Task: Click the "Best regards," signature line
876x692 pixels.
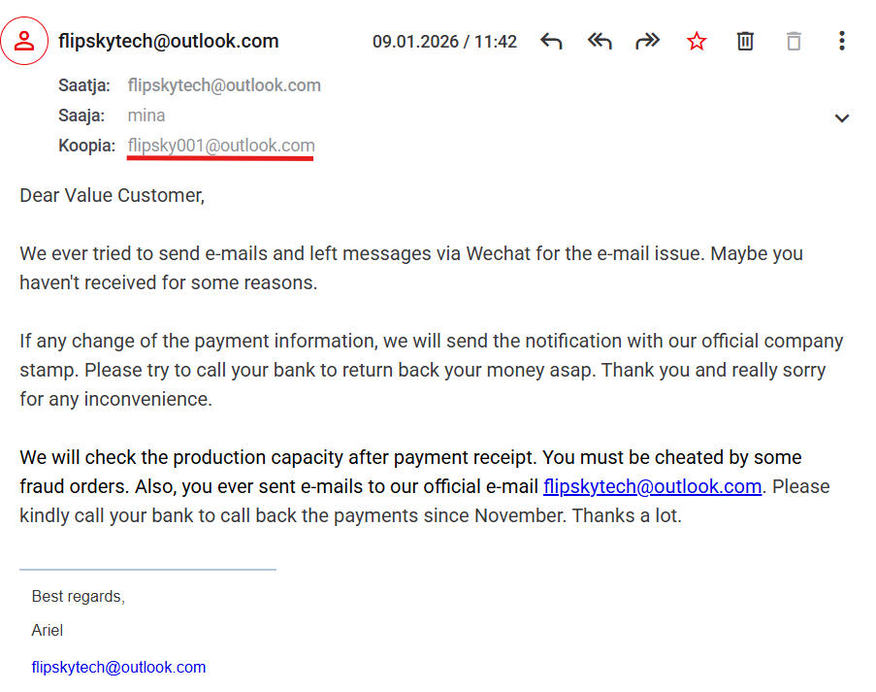Action: (x=79, y=596)
